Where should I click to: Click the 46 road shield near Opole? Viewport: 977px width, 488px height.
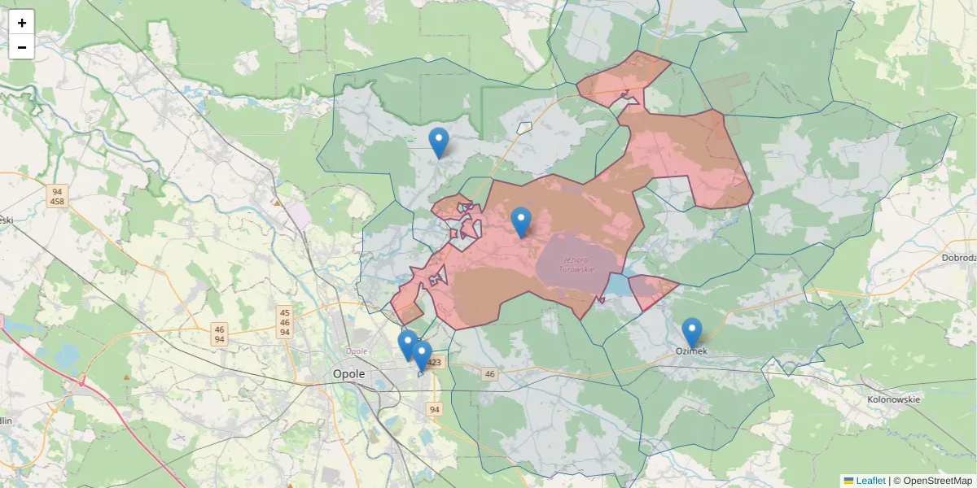(489, 373)
